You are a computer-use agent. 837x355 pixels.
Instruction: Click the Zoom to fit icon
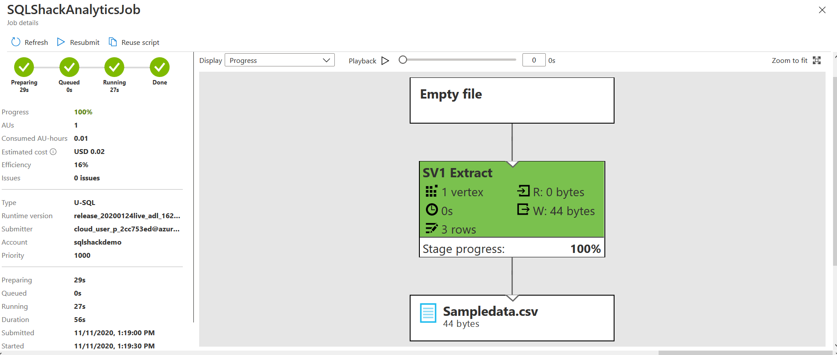coord(817,60)
